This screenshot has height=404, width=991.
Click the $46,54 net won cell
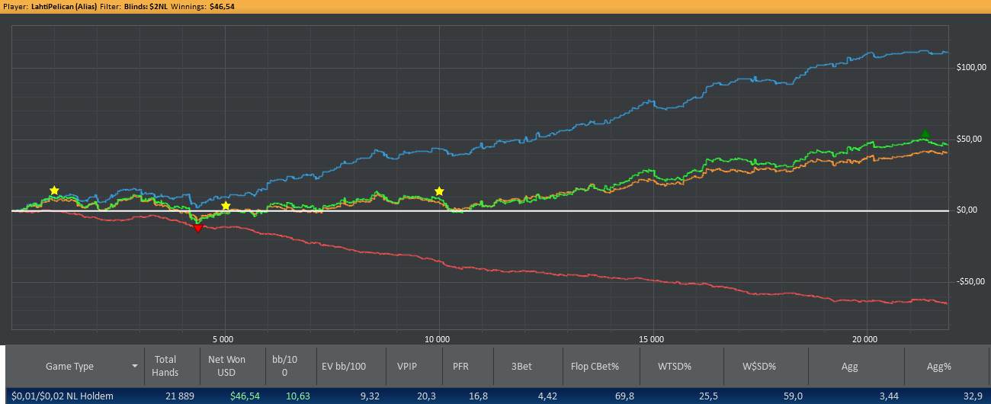tap(245, 396)
